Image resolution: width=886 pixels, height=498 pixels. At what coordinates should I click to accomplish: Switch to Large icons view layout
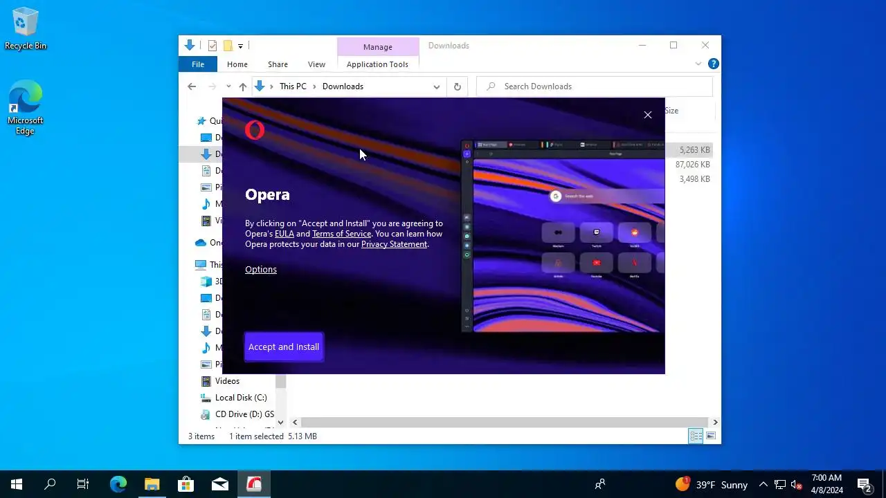(711, 436)
